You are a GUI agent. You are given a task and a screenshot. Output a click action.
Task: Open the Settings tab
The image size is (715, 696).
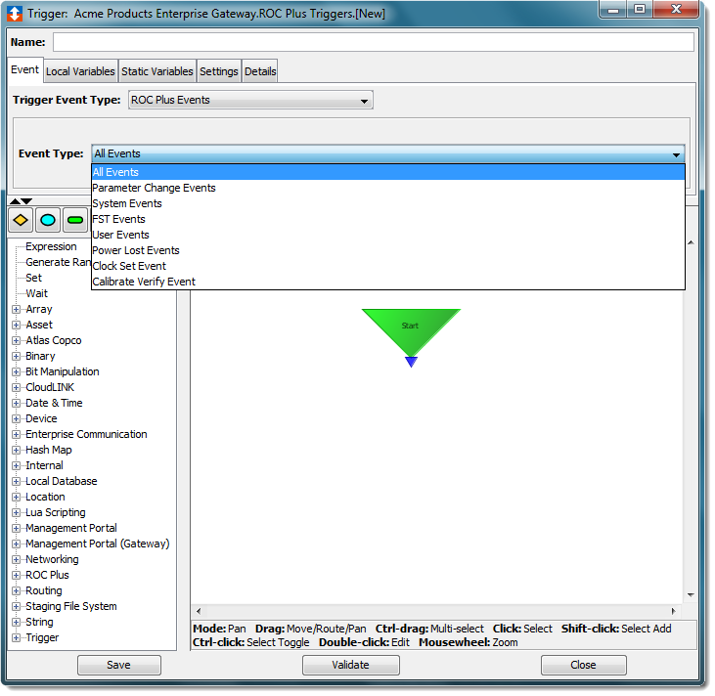click(x=218, y=71)
